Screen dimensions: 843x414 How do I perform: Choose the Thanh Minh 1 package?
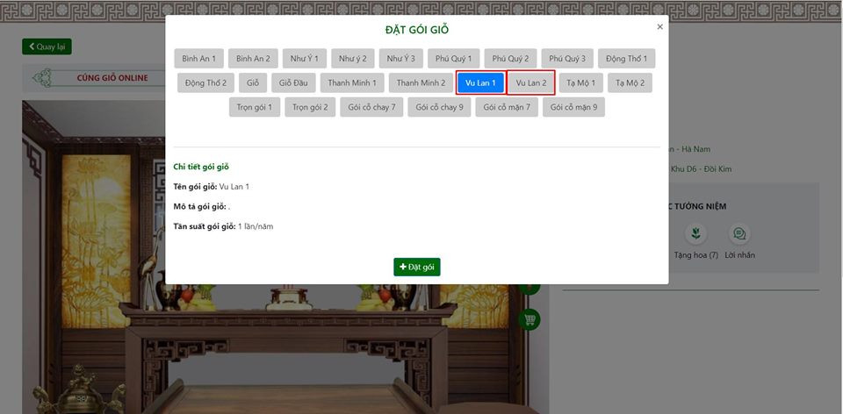click(351, 83)
